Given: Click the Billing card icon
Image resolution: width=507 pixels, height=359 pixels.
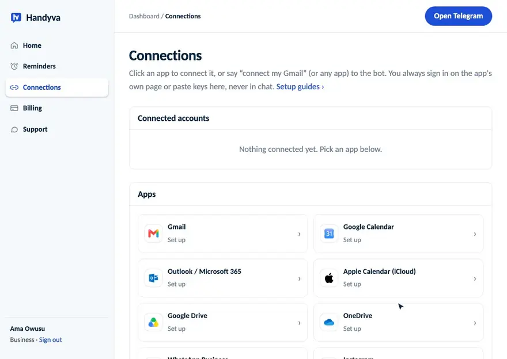Looking at the screenshot, I should pyautogui.click(x=14, y=108).
